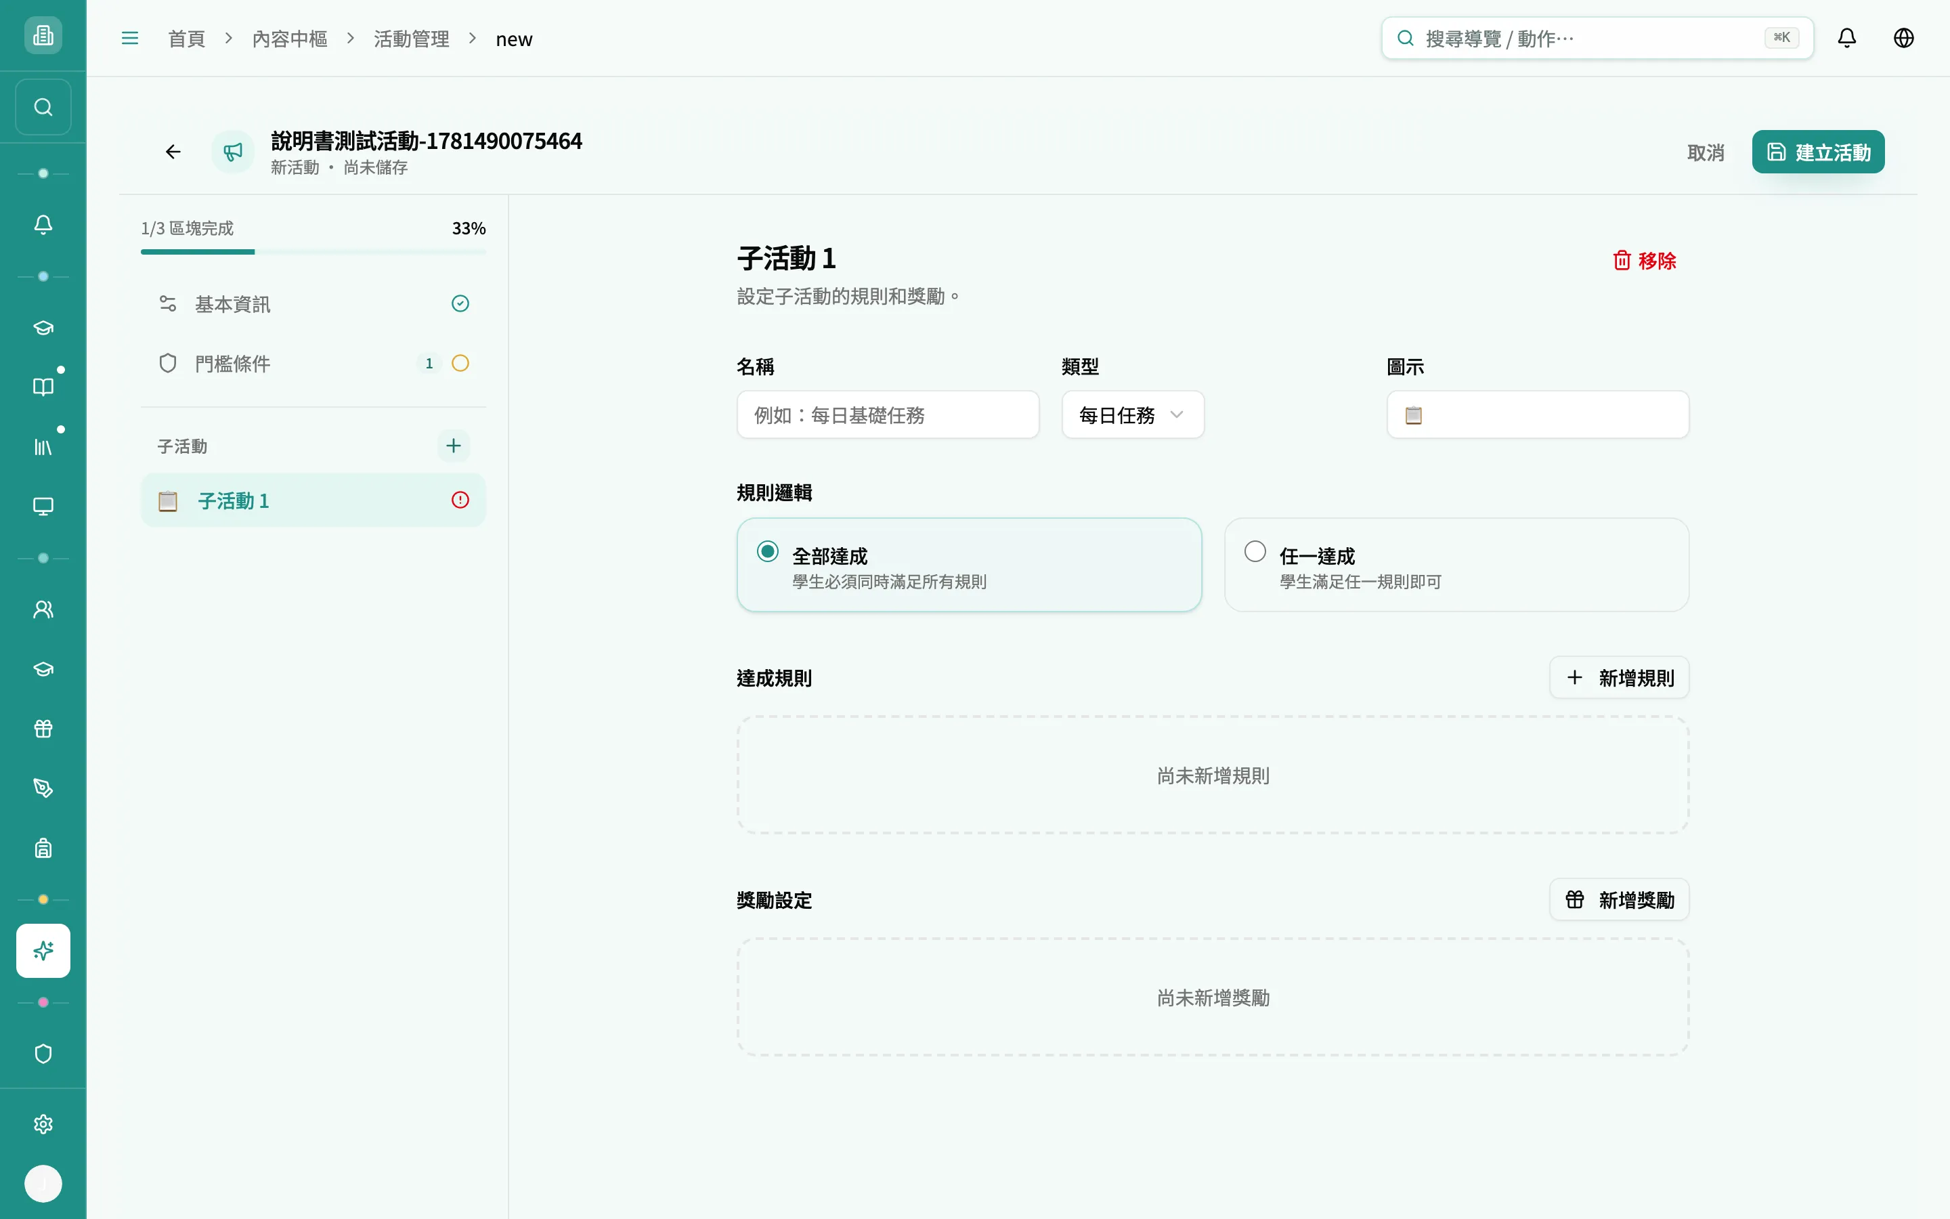Click the green check icon for 基本資訊
The height and width of the screenshot is (1219, 1950).
pos(460,304)
